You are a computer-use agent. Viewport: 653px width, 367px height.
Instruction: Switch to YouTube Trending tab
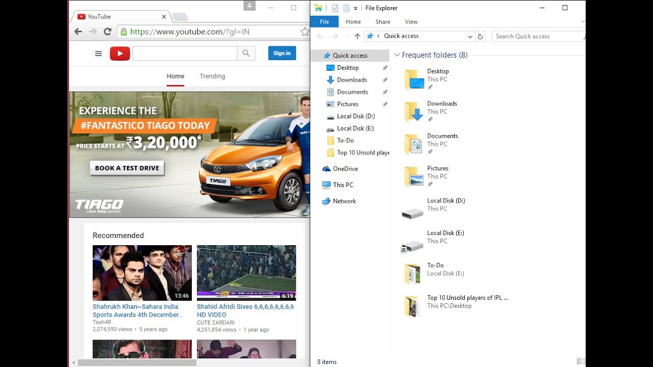click(212, 76)
